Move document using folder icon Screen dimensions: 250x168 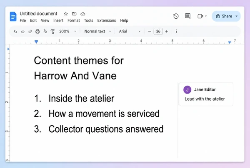74,14
